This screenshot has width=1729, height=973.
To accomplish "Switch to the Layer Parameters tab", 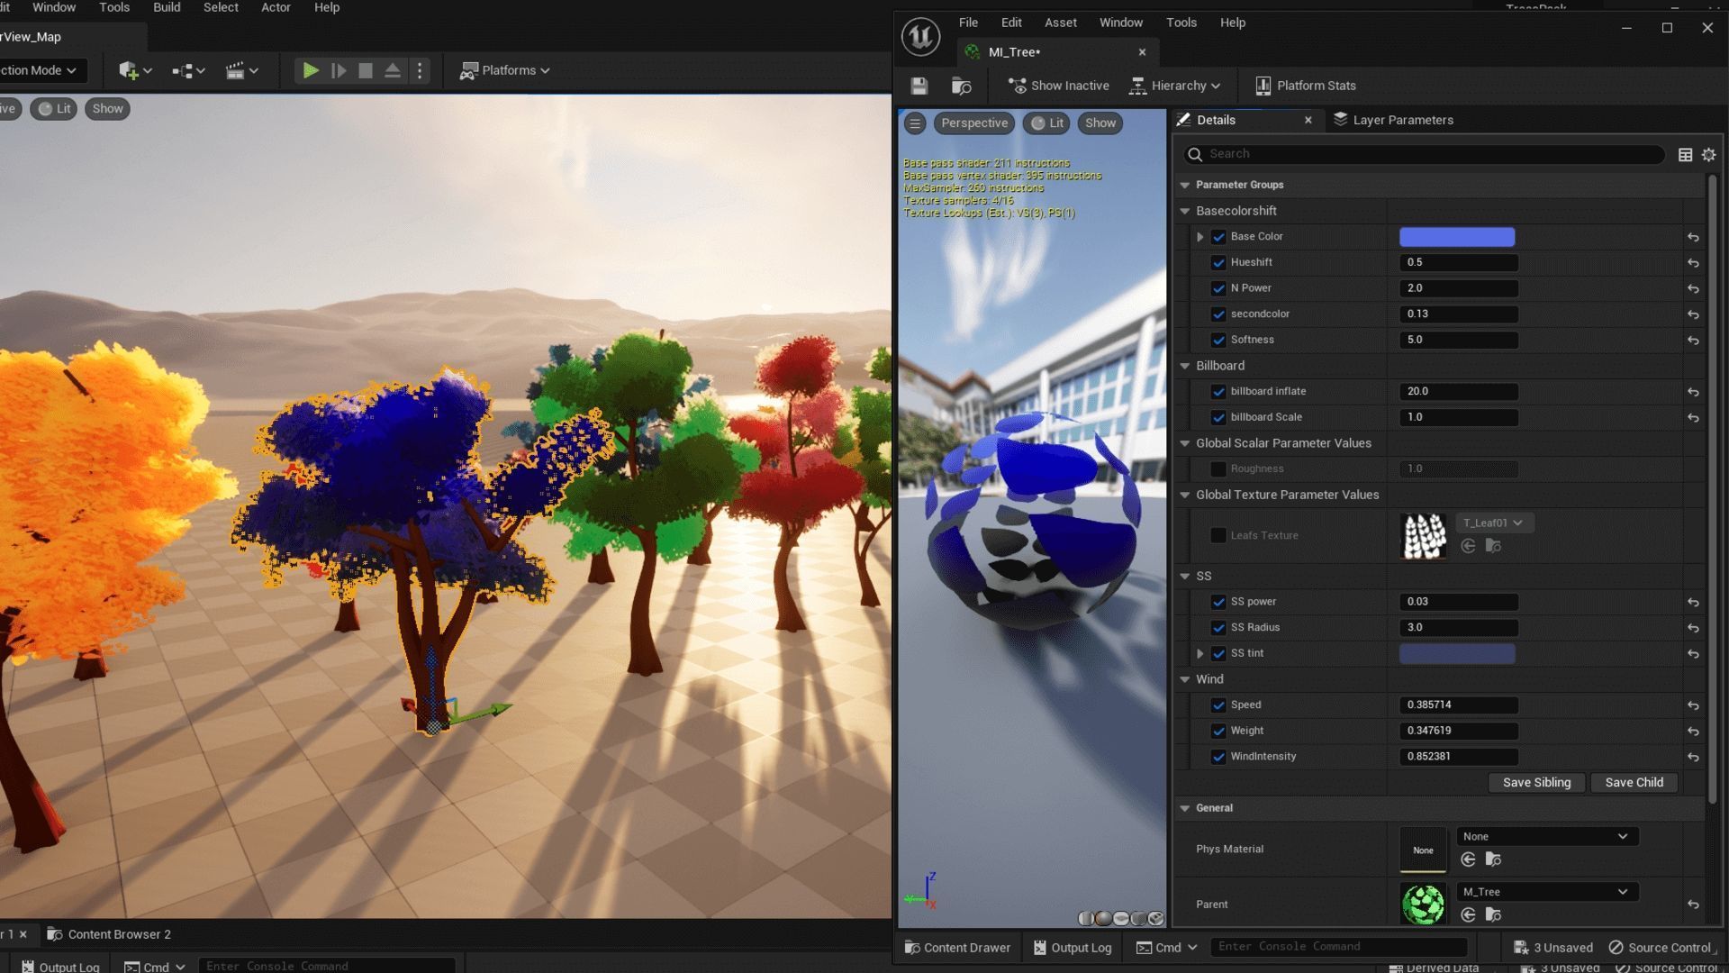I will [1393, 120].
